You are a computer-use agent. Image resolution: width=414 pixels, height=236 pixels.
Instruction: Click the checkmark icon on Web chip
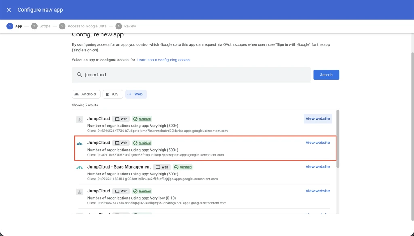[x=130, y=94]
